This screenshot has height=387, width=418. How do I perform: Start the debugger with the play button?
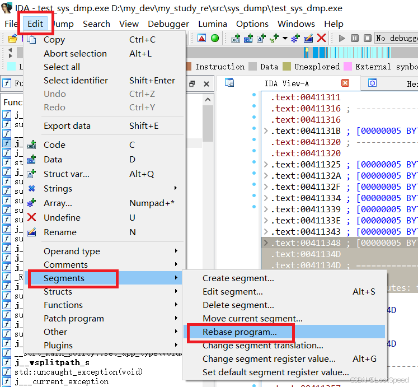pyautogui.click(x=342, y=38)
